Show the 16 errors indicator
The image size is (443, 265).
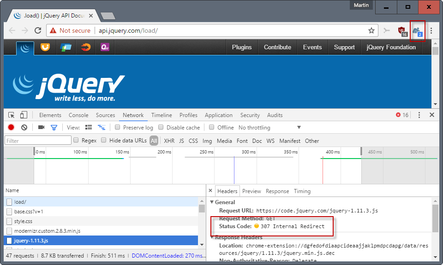pyautogui.click(x=402, y=115)
